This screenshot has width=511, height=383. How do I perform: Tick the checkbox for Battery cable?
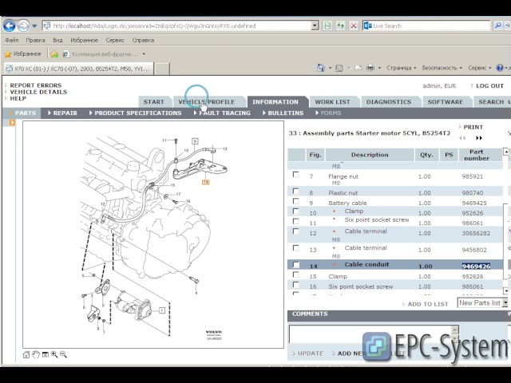click(x=296, y=203)
